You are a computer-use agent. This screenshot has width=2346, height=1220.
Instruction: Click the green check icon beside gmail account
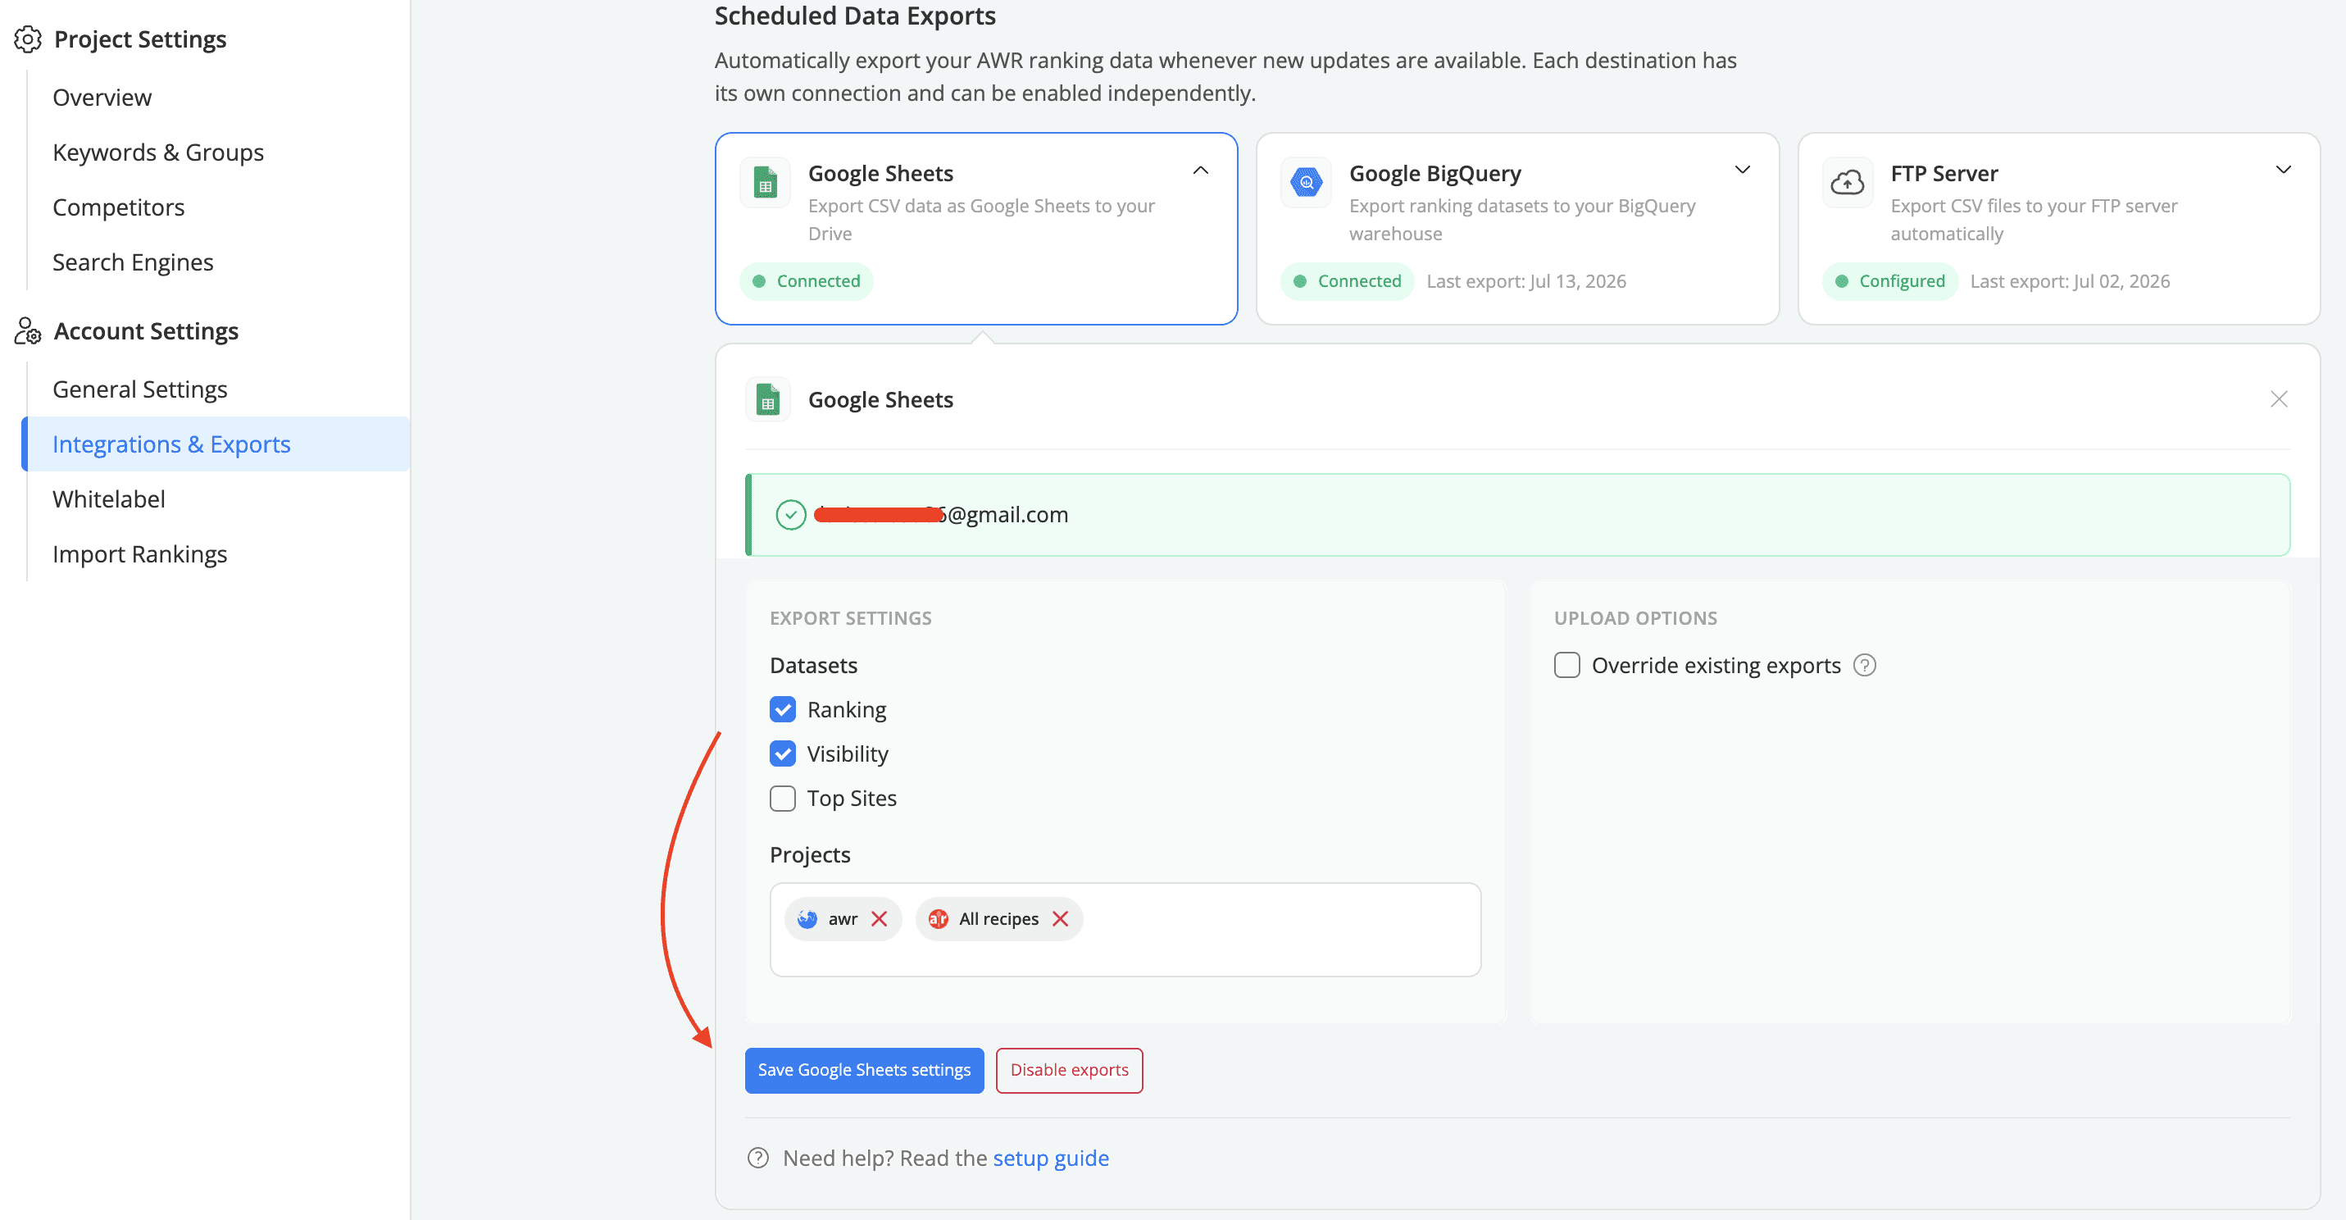790,515
